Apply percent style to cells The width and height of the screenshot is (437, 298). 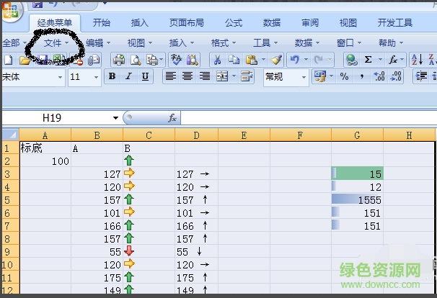(x=344, y=76)
